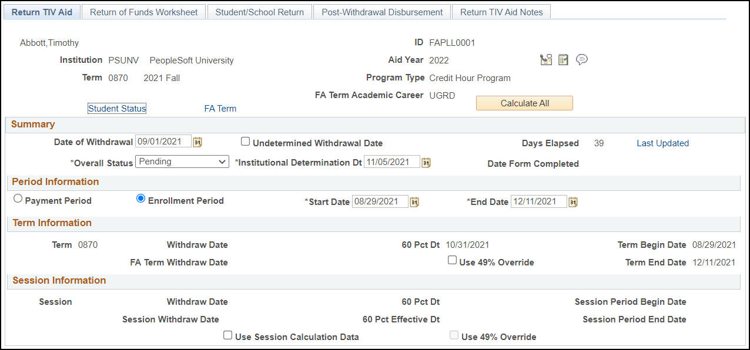Open the student communication icon
This screenshot has height=350, width=750.
click(x=546, y=59)
